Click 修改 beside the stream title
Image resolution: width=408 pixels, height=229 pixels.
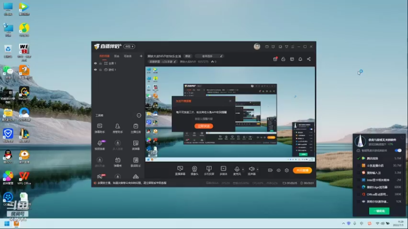(188, 56)
